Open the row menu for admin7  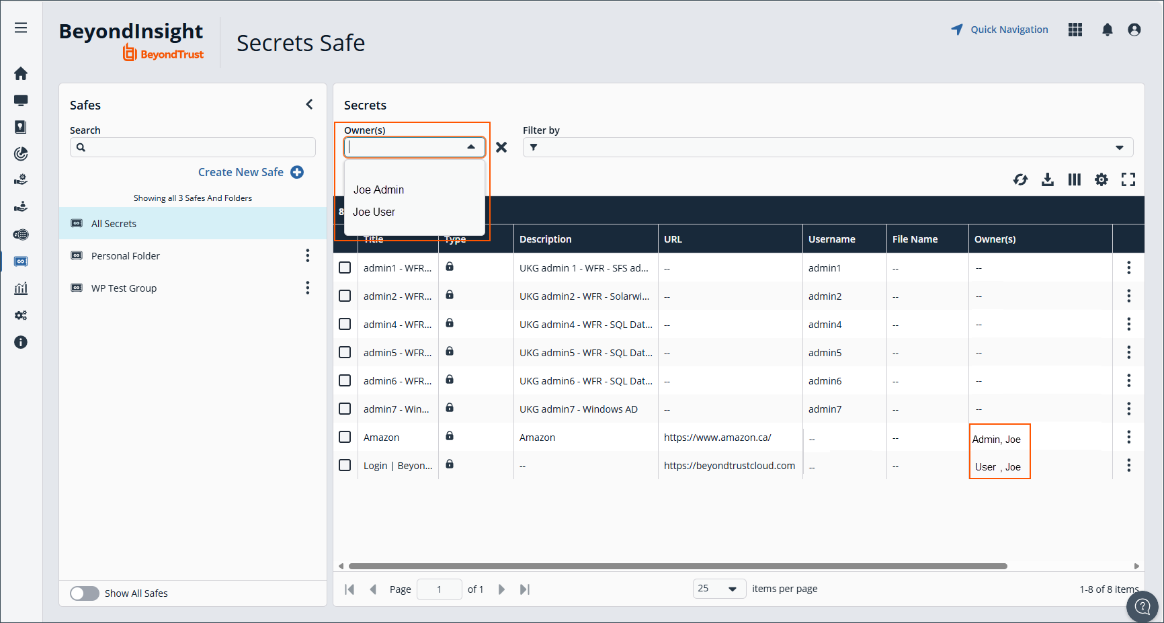[1129, 409]
